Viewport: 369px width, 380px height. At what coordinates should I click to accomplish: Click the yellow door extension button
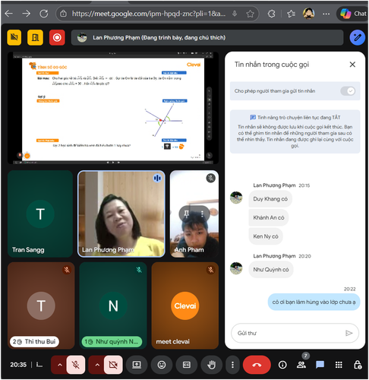pyautogui.click(x=35, y=37)
